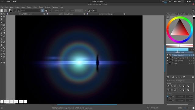The height and width of the screenshot is (110, 195).
Task: Move layer down with the down chevron
Action: 177,77
